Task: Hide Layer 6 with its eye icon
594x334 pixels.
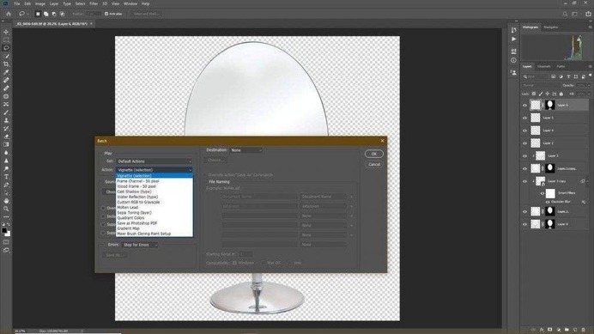Action: click(x=524, y=106)
